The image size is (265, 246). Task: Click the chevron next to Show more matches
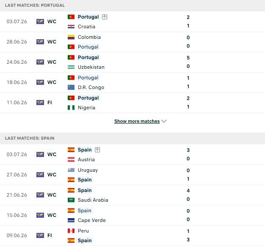tap(164, 121)
